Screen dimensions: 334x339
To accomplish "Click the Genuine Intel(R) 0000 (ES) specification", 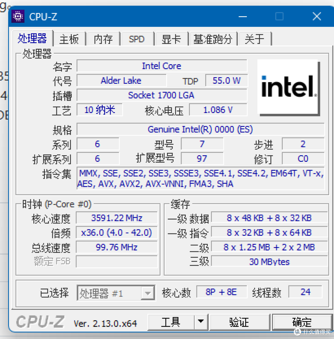I will click(201, 129).
